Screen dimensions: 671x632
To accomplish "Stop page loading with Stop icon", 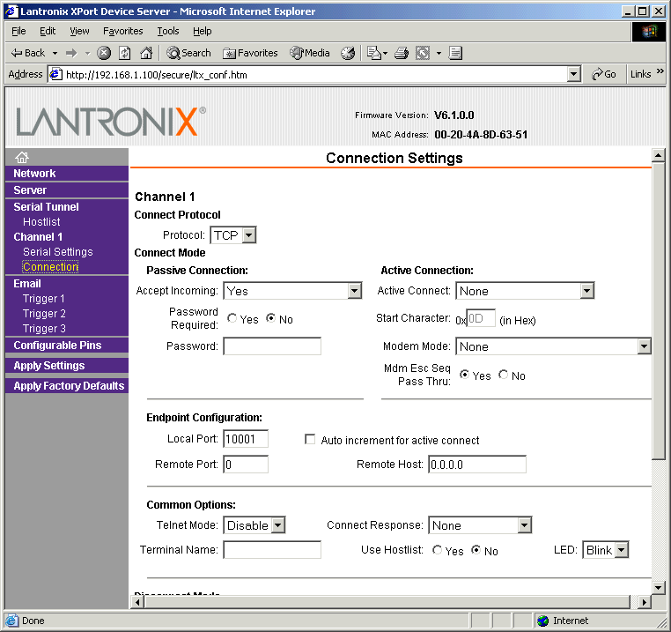I will click(x=104, y=53).
